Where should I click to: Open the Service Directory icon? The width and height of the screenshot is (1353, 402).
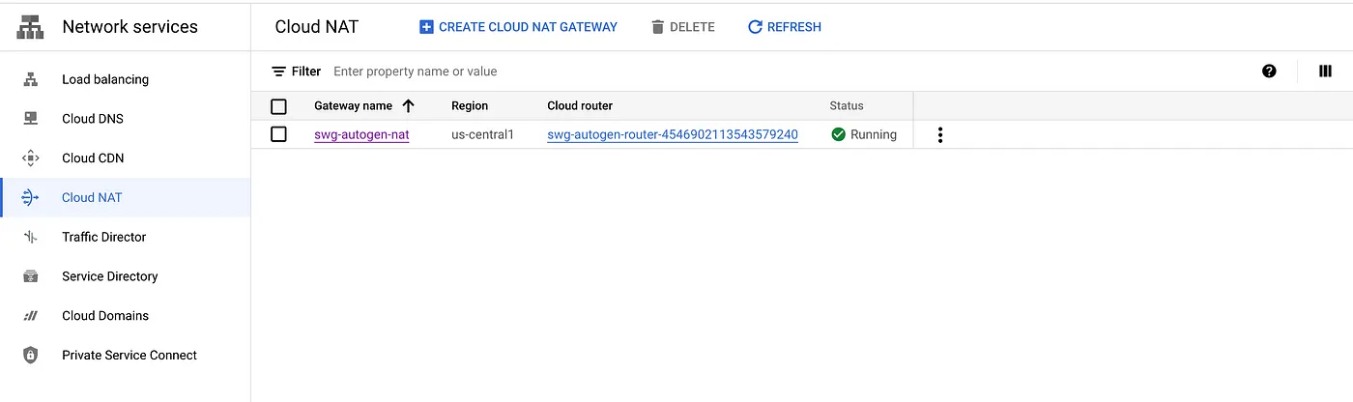click(30, 276)
